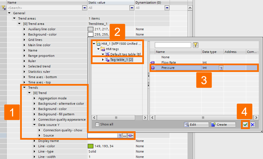This screenshot has width=263, height=159.
Task: Enable the Show all checkbox
Action: coord(97,125)
